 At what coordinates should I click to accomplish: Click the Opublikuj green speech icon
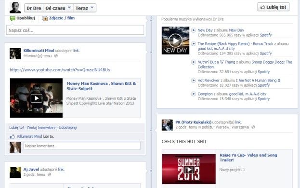tap(13, 18)
